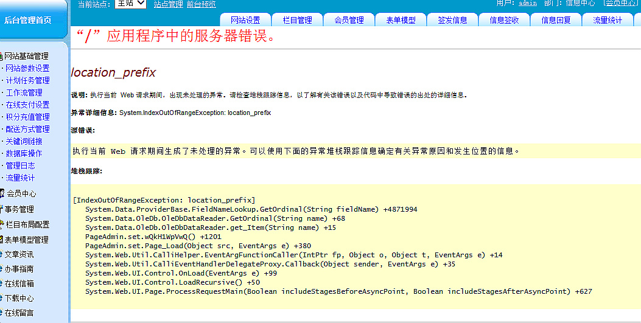Image resolution: width=641 pixels, height=323 pixels.
Task: Open the 栏目管理 tab
Action: [x=297, y=20]
